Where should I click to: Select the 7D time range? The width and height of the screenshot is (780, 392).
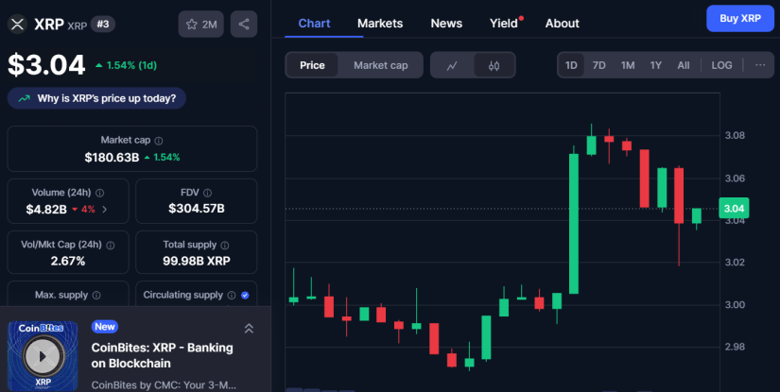(598, 65)
